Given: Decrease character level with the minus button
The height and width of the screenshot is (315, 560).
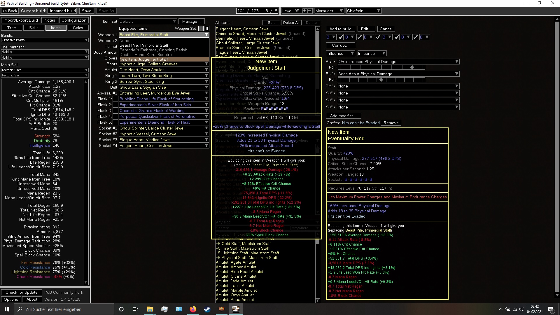Looking at the screenshot, I should click(310, 11).
